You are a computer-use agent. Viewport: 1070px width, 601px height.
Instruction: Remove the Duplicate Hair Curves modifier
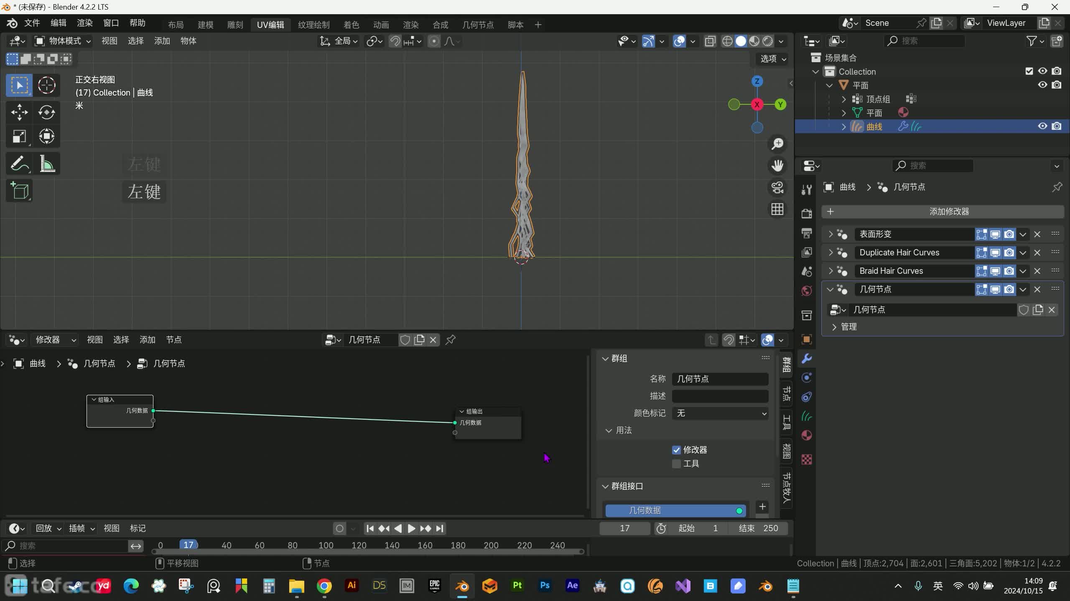[x=1037, y=253]
